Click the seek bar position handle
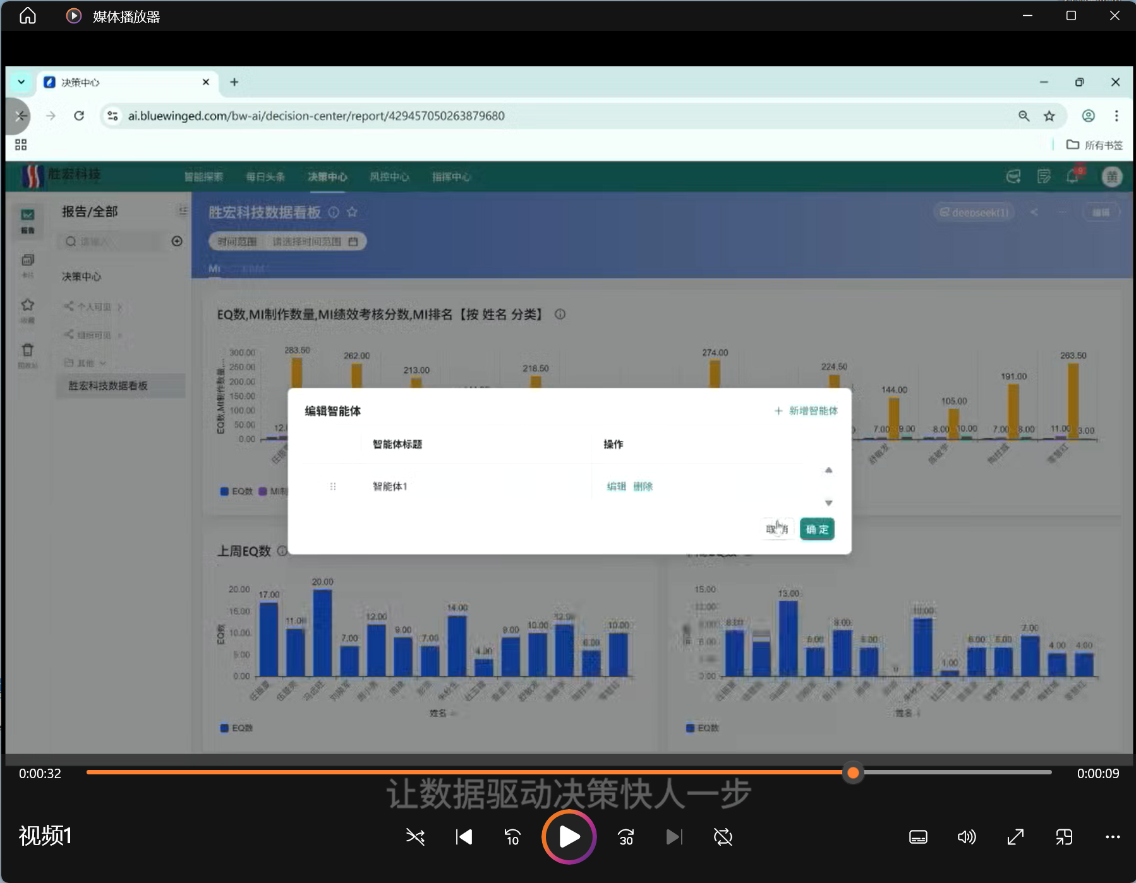1136x883 pixels. tap(853, 772)
